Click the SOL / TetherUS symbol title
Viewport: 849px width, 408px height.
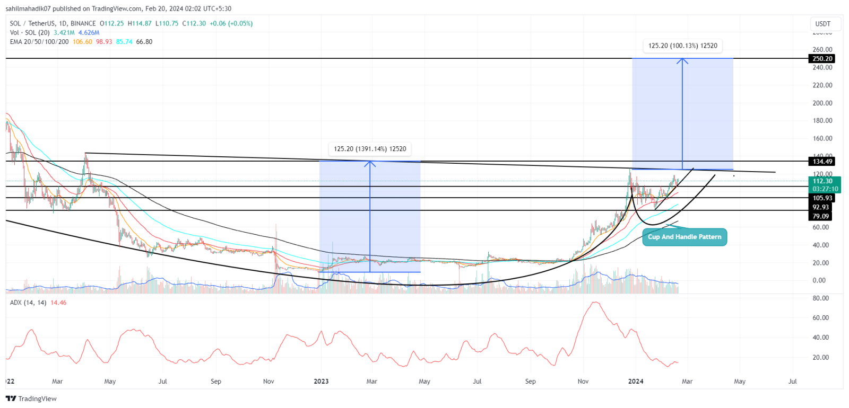[53, 23]
